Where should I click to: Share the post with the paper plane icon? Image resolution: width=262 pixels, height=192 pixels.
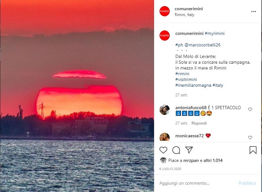pyautogui.click(x=189, y=150)
